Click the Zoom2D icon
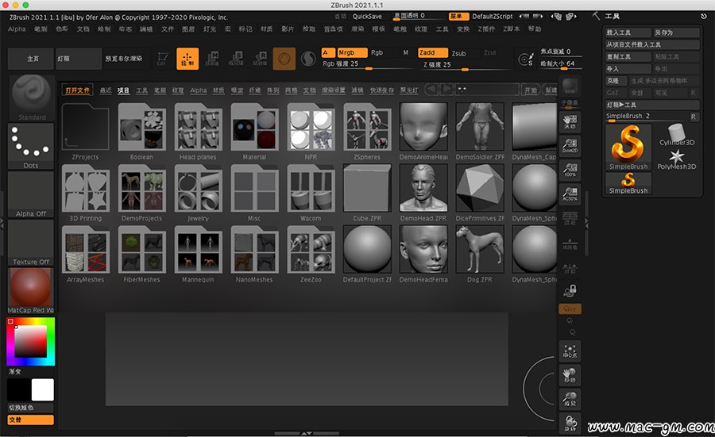Viewport: 715px width, 437px height. (570, 146)
